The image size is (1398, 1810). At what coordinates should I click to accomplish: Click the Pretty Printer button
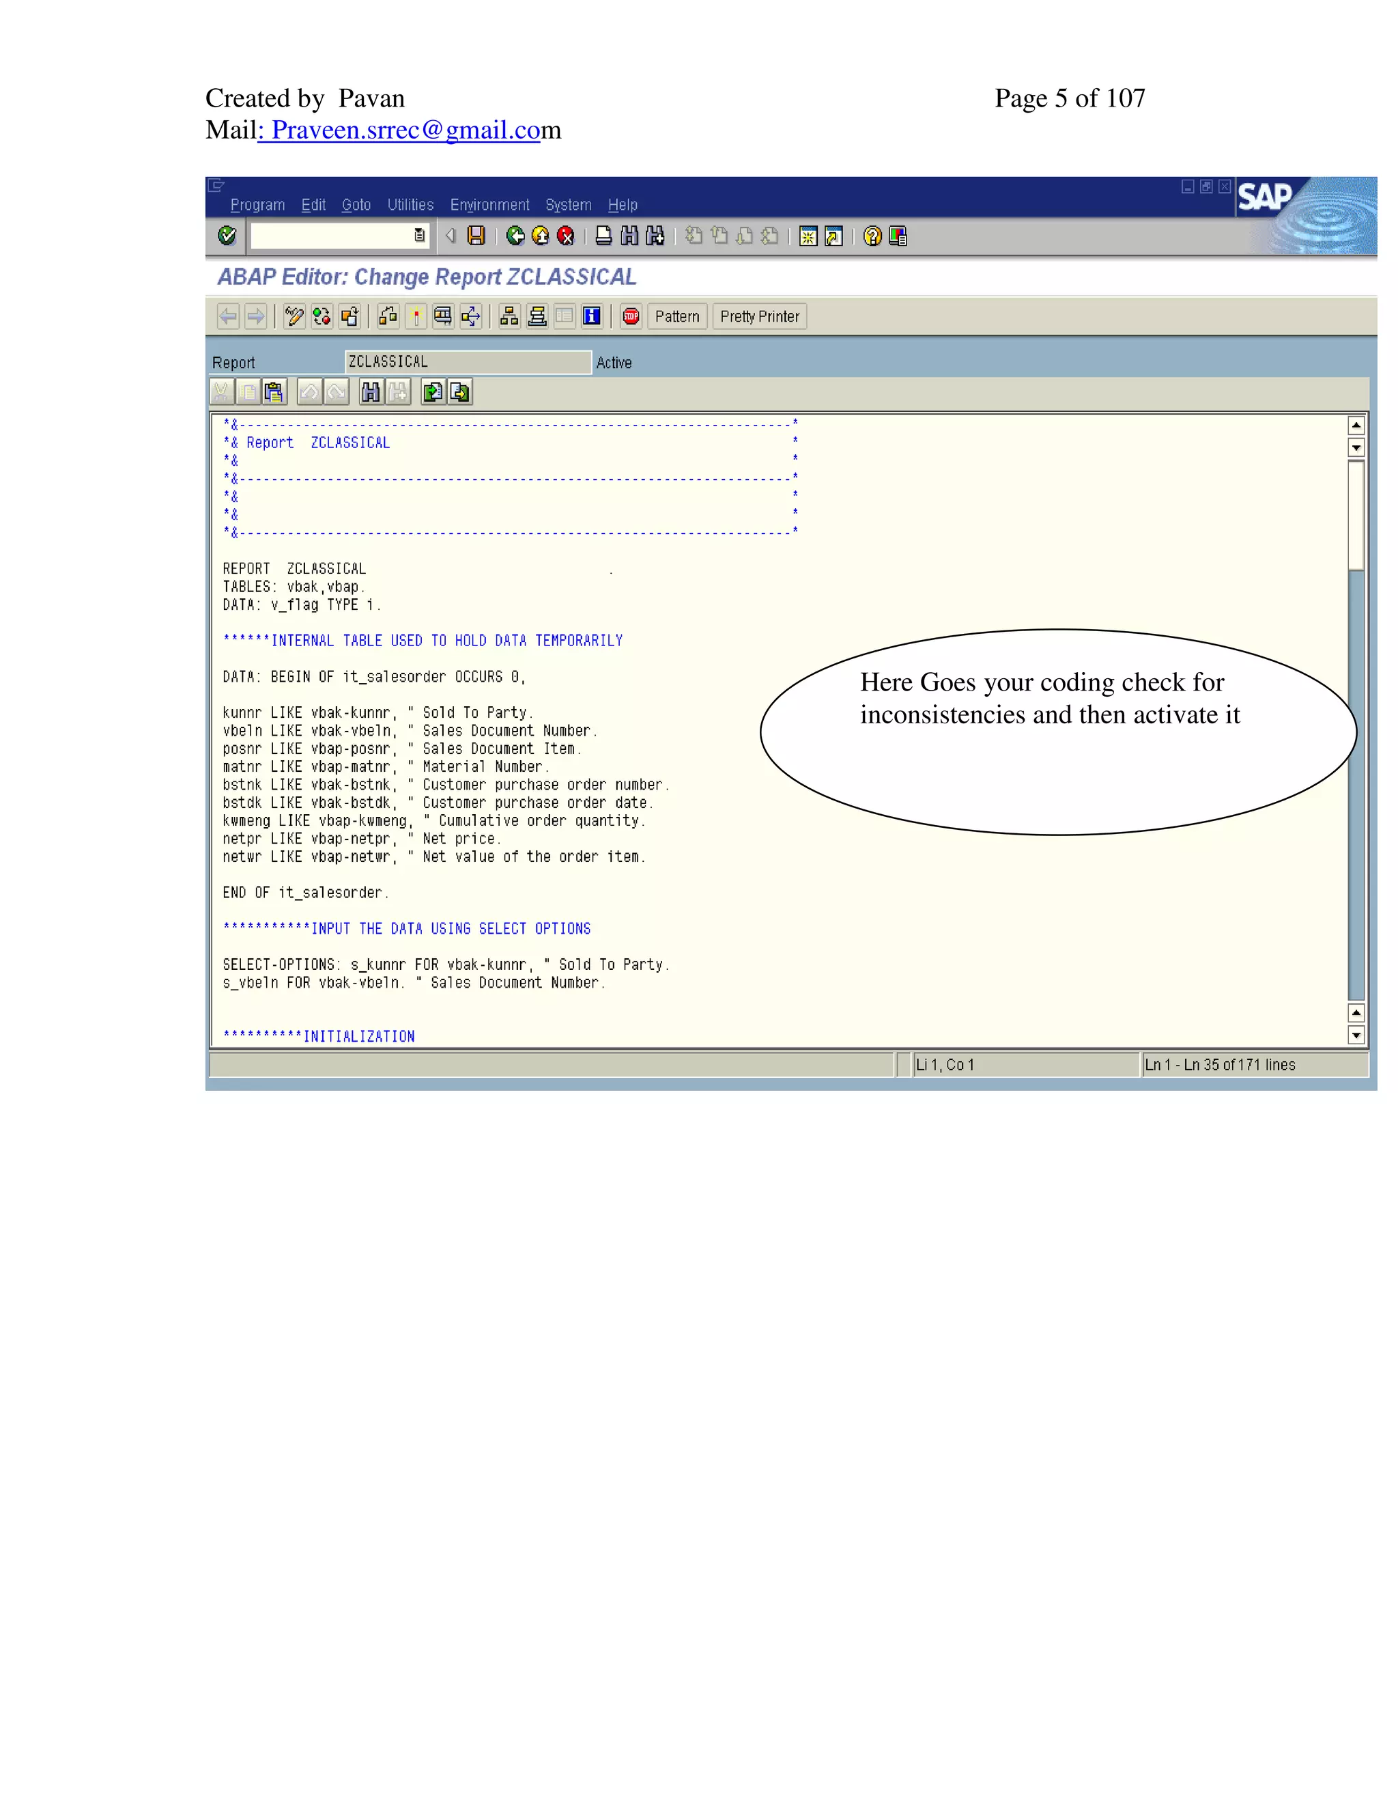[760, 317]
